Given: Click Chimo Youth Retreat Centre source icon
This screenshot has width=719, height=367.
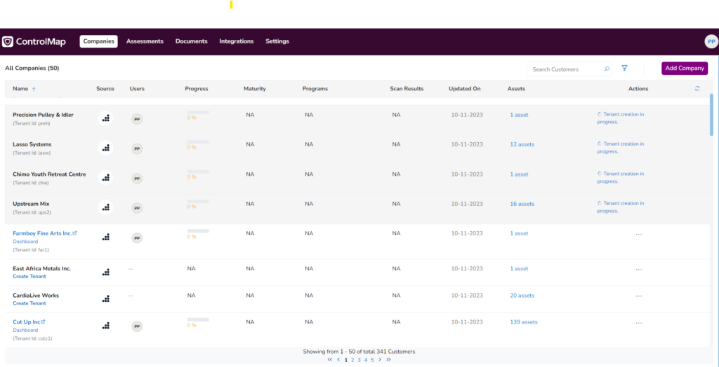Looking at the screenshot, I should coord(105,178).
